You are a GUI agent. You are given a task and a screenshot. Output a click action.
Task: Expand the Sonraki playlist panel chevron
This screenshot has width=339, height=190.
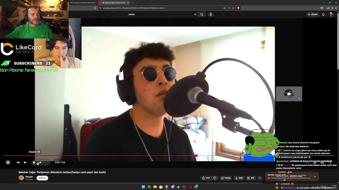pos(315,177)
